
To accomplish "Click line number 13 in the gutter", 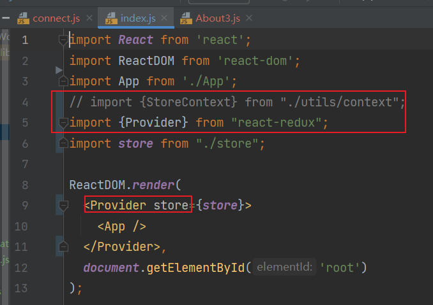I will click(x=21, y=288).
